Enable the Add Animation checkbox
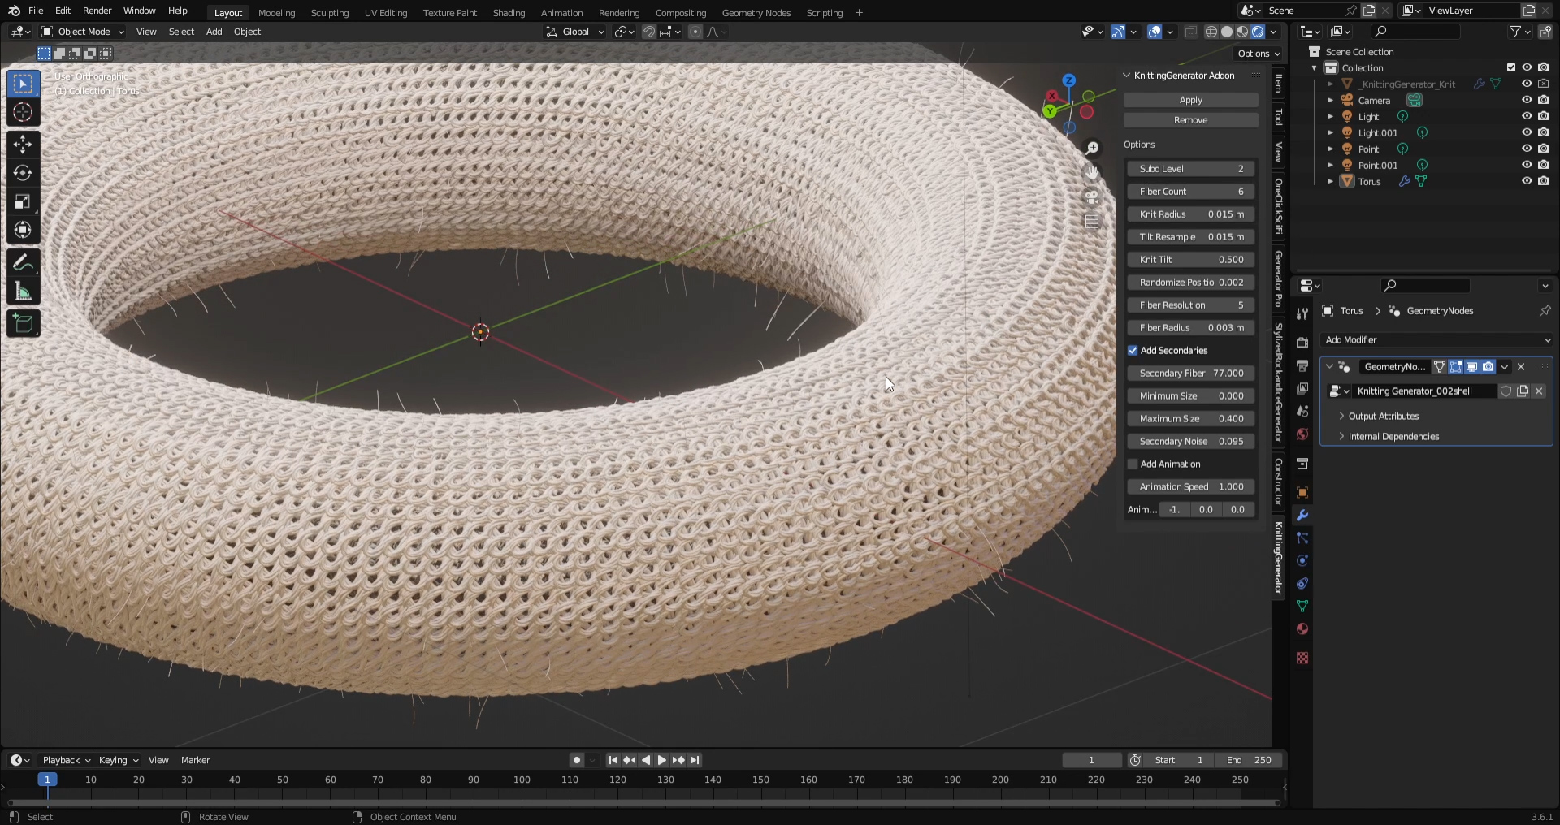Viewport: 1560px width, 825px height. pyautogui.click(x=1132, y=464)
